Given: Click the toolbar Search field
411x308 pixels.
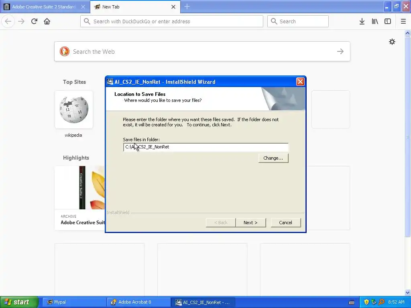Looking at the screenshot, I should 298,21.
